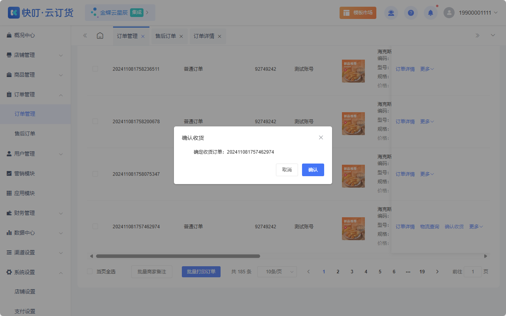506x316 pixels.
Task: Open the tab list dropdown chevron
Action: click(493, 35)
